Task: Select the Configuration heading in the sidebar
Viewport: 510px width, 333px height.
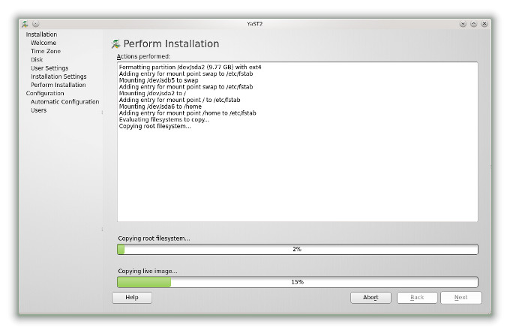Action: tap(45, 94)
